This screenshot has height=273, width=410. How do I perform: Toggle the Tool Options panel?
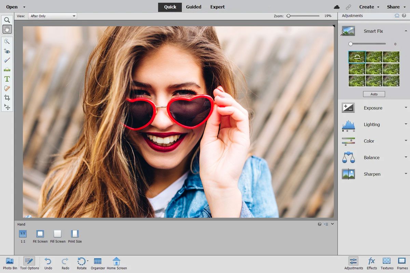click(x=29, y=263)
